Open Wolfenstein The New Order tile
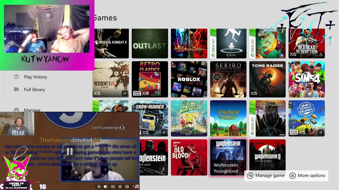This screenshot has height=190, width=339. coord(154,158)
